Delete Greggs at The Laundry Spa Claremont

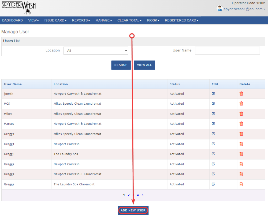[x=241, y=184]
